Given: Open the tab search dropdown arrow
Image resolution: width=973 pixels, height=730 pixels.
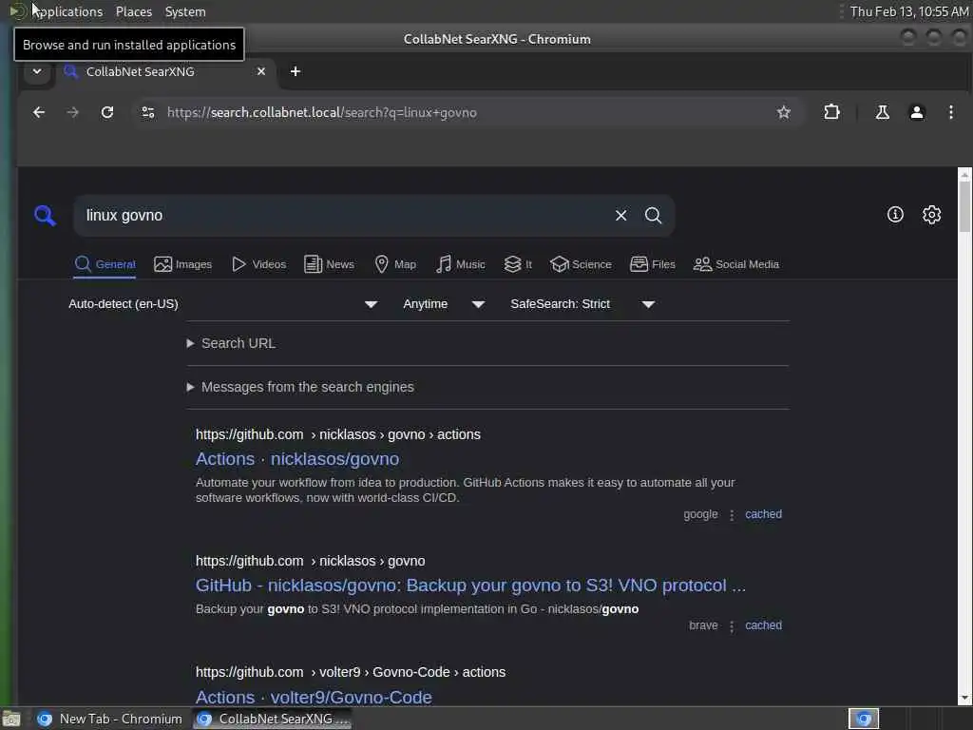Looking at the screenshot, I should (37, 71).
